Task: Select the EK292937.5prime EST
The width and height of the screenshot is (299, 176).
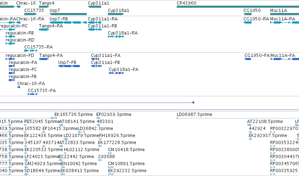Action: [250, 139]
